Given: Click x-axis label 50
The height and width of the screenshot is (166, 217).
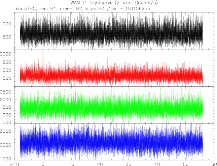Looking at the screenshot, I should [186, 164].
